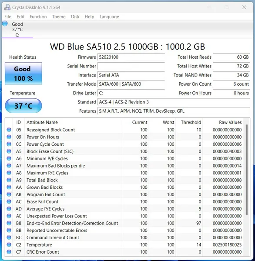This screenshot has width=255, height=261.
Task: Click the Standard field ACS-4 | ACS-2 Revision 3
Action: pyautogui.click(x=174, y=102)
